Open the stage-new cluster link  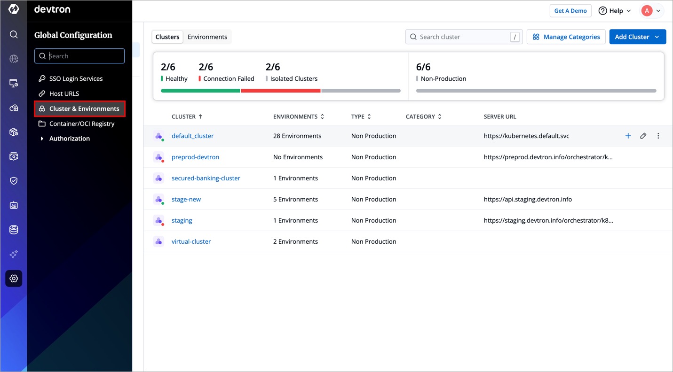[186, 199]
